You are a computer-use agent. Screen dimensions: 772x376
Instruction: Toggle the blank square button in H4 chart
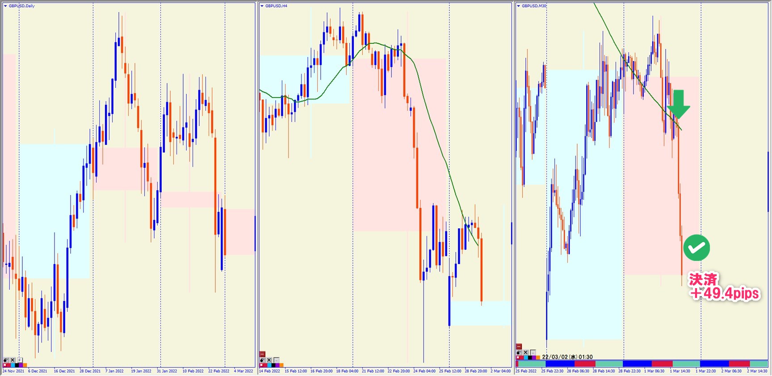pyautogui.click(x=277, y=360)
